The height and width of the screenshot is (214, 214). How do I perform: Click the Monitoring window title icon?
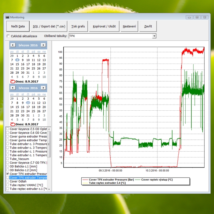7,17
